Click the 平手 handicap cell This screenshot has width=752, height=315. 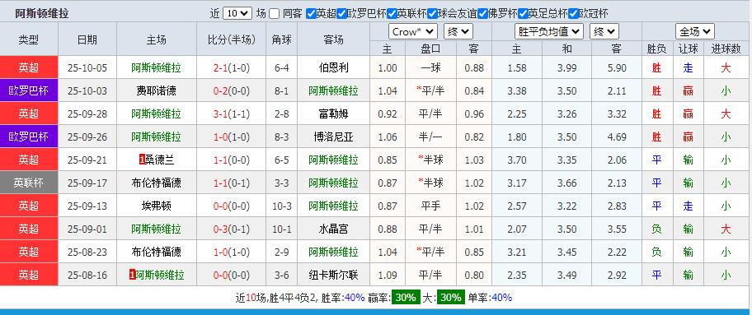click(x=430, y=206)
